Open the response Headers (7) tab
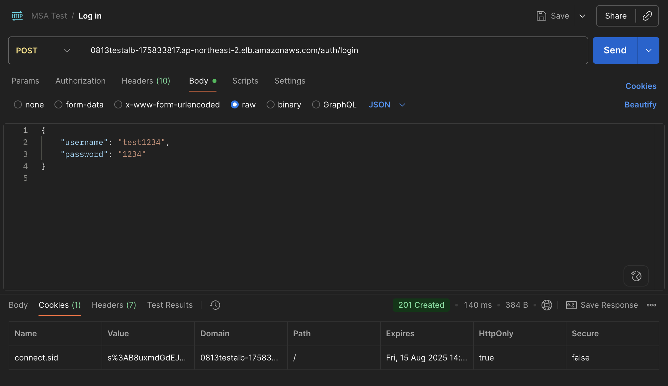The height and width of the screenshot is (386, 668). 114,305
